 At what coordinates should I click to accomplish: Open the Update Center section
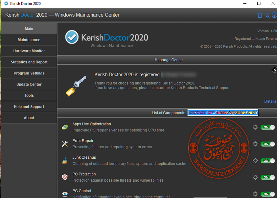point(29,84)
